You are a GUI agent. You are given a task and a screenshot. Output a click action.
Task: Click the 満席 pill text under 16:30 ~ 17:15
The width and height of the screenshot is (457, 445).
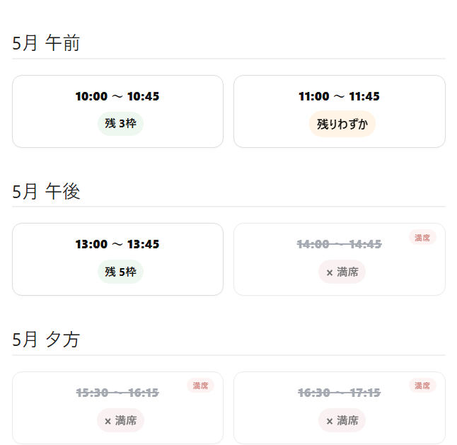(x=347, y=420)
